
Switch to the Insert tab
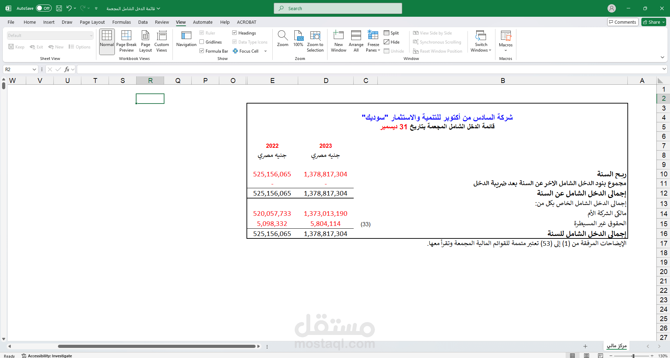49,22
